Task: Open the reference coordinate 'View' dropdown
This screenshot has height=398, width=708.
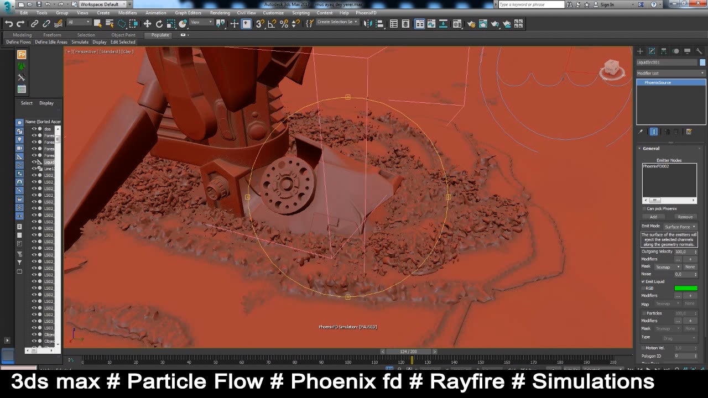Action: tap(201, 22)
